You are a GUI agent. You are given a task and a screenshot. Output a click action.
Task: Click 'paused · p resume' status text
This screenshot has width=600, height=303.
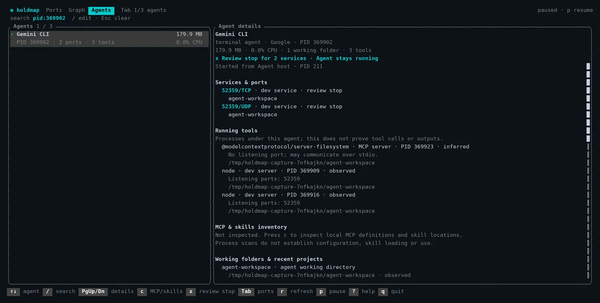point(565,10)
